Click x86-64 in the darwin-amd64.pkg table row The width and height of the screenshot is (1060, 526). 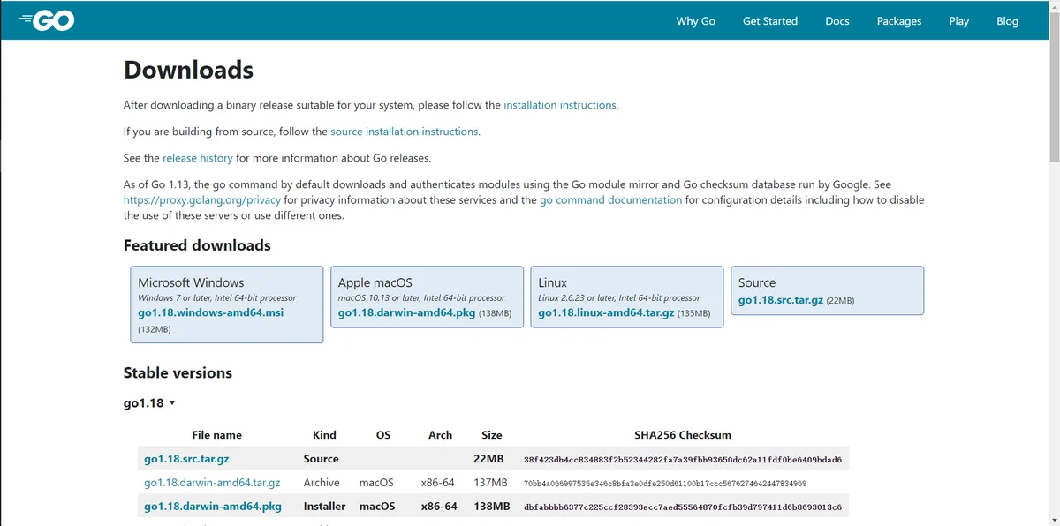pyautogui.click(x=439, y=507)
